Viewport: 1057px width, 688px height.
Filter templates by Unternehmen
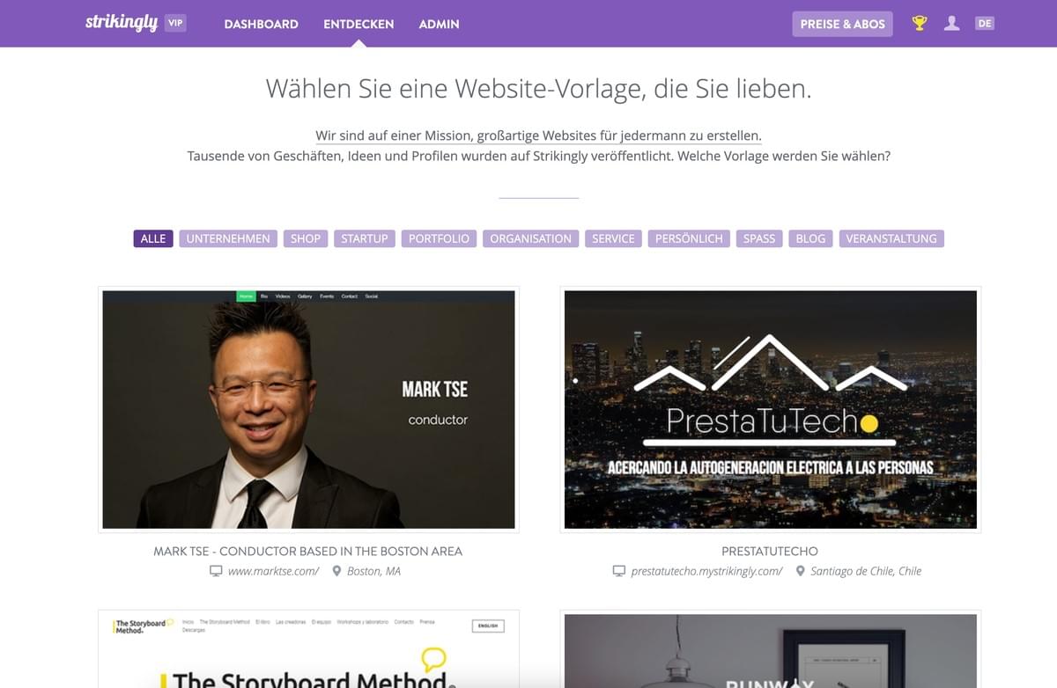[x=228, y=238]
